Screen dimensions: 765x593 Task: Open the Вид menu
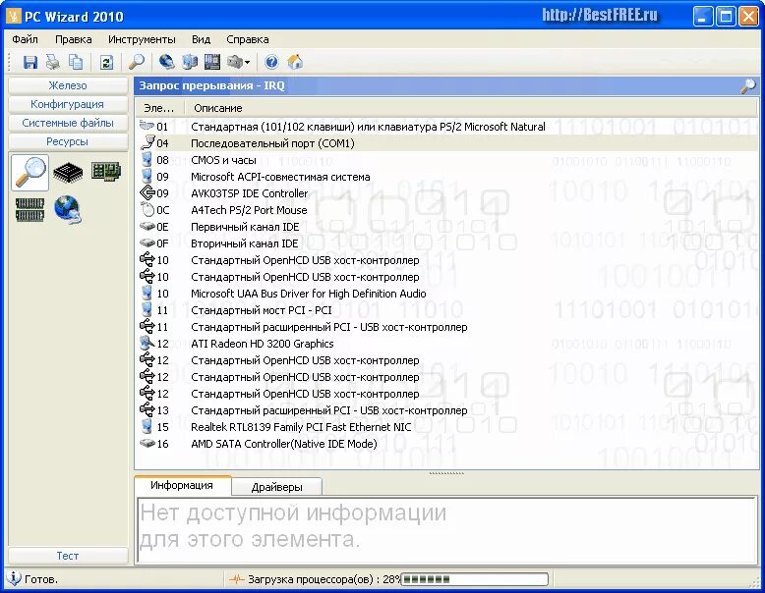point(201,39)
